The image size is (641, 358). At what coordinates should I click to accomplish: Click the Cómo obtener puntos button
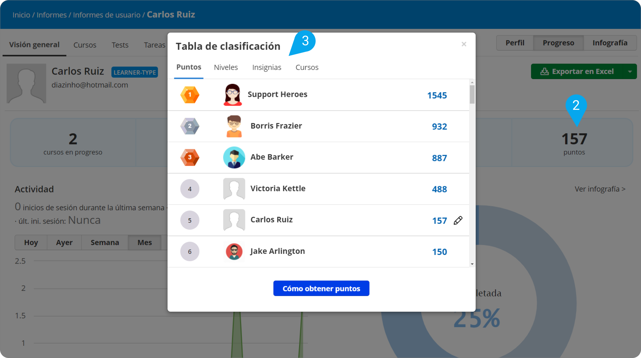[321, 288]
